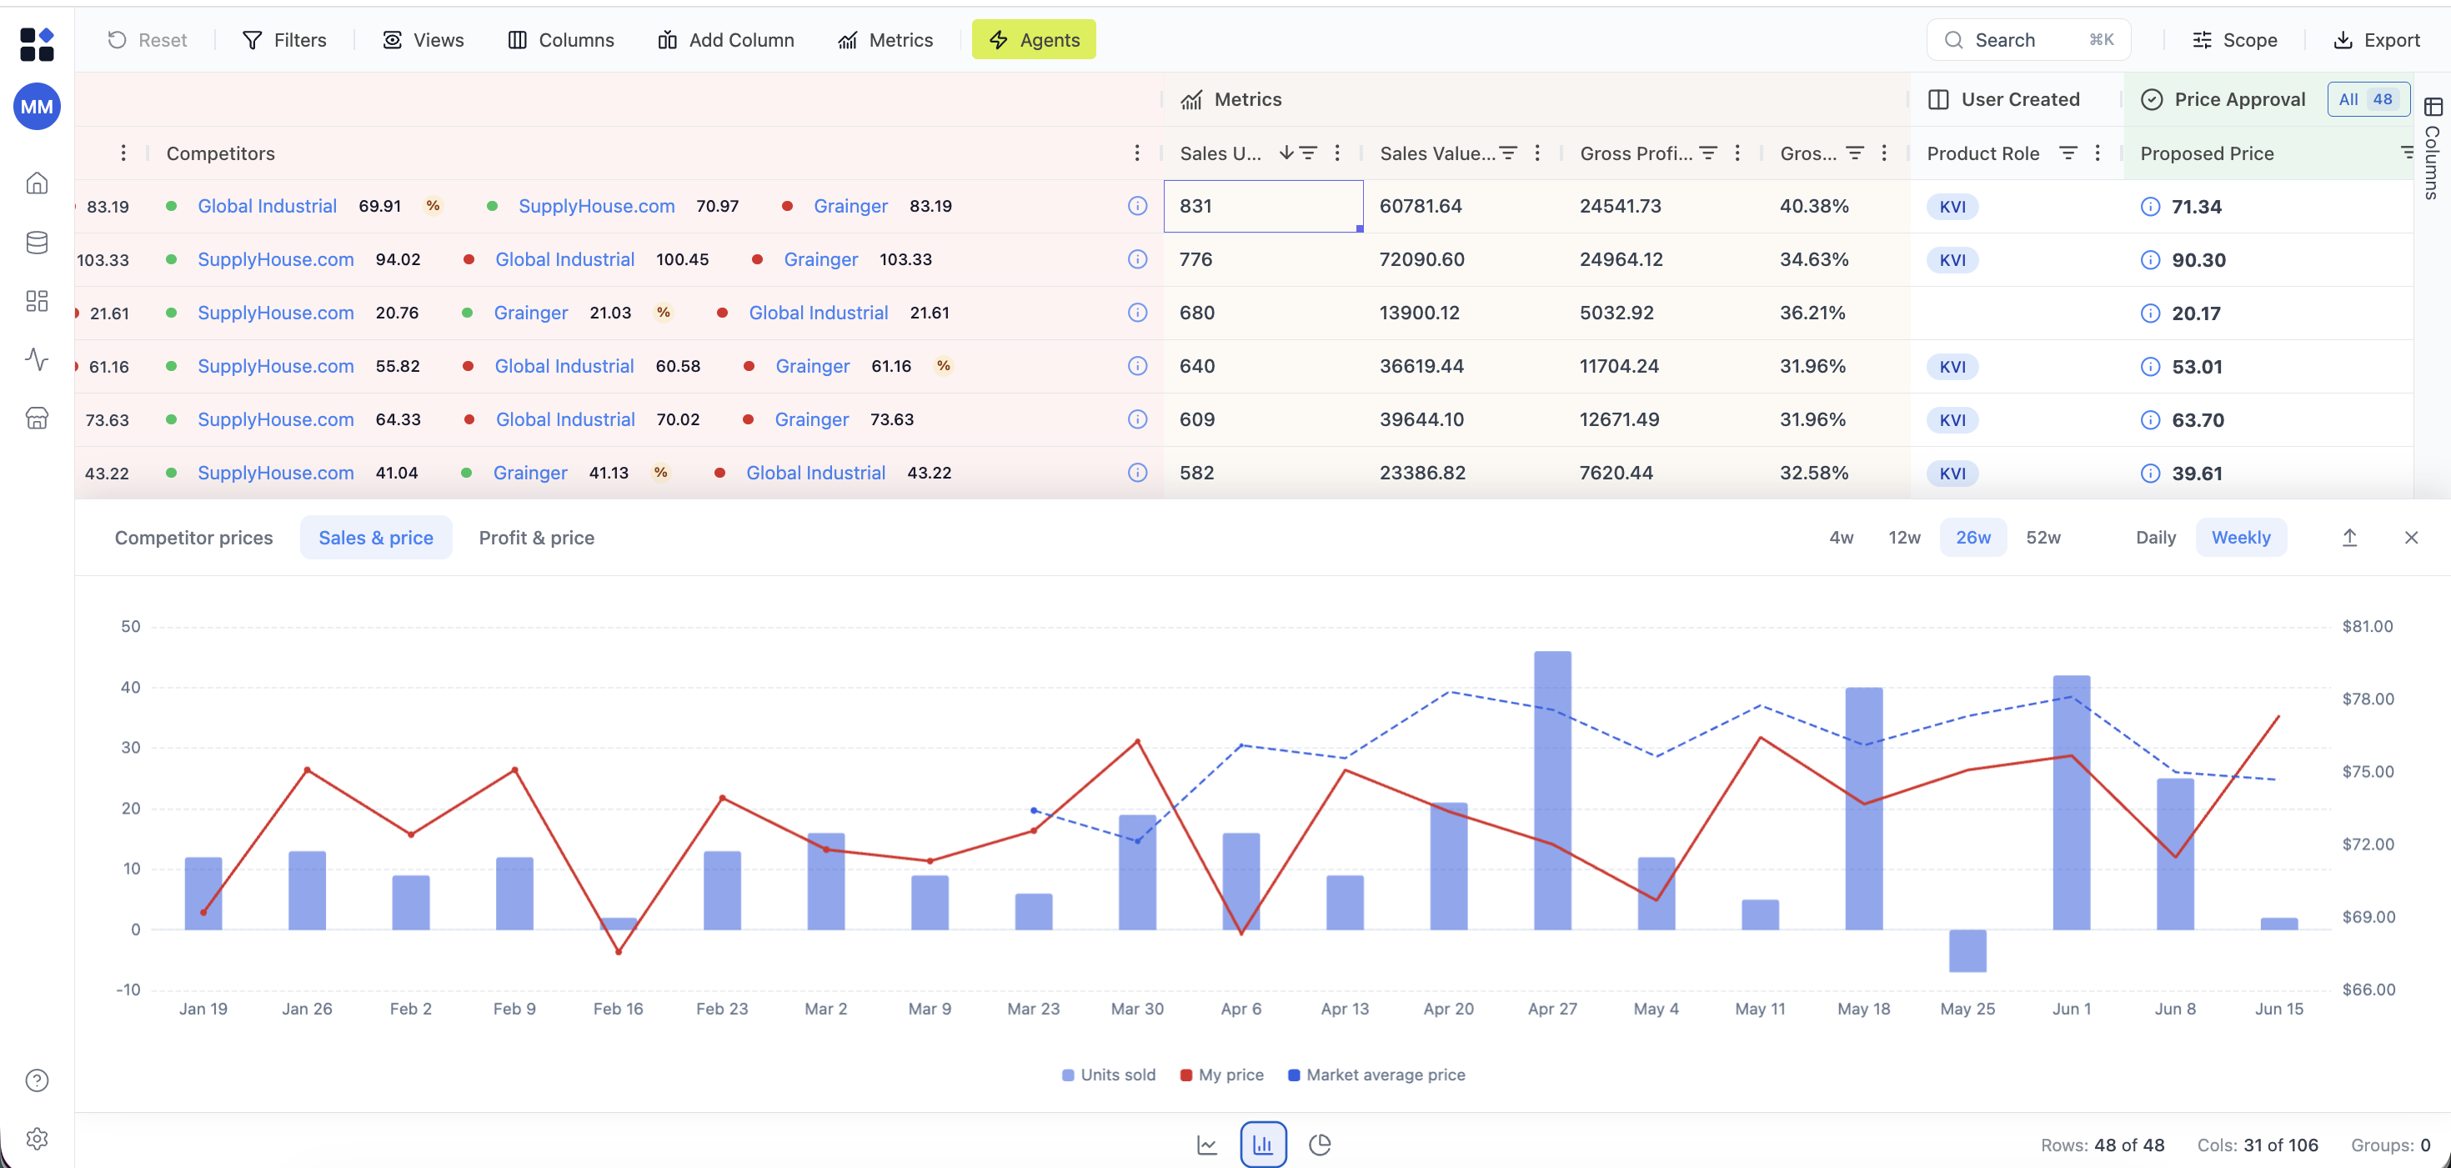Viewport: 2451px width, 1168px height.
Task: Toggle the Market average price legend series
Action: point(1376,1075)
